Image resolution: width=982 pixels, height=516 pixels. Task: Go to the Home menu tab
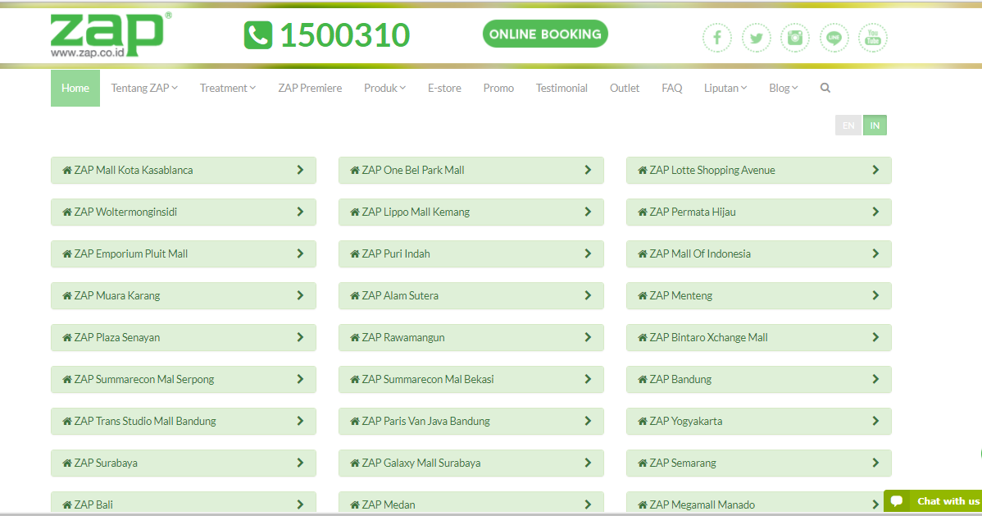click(75, 88)
